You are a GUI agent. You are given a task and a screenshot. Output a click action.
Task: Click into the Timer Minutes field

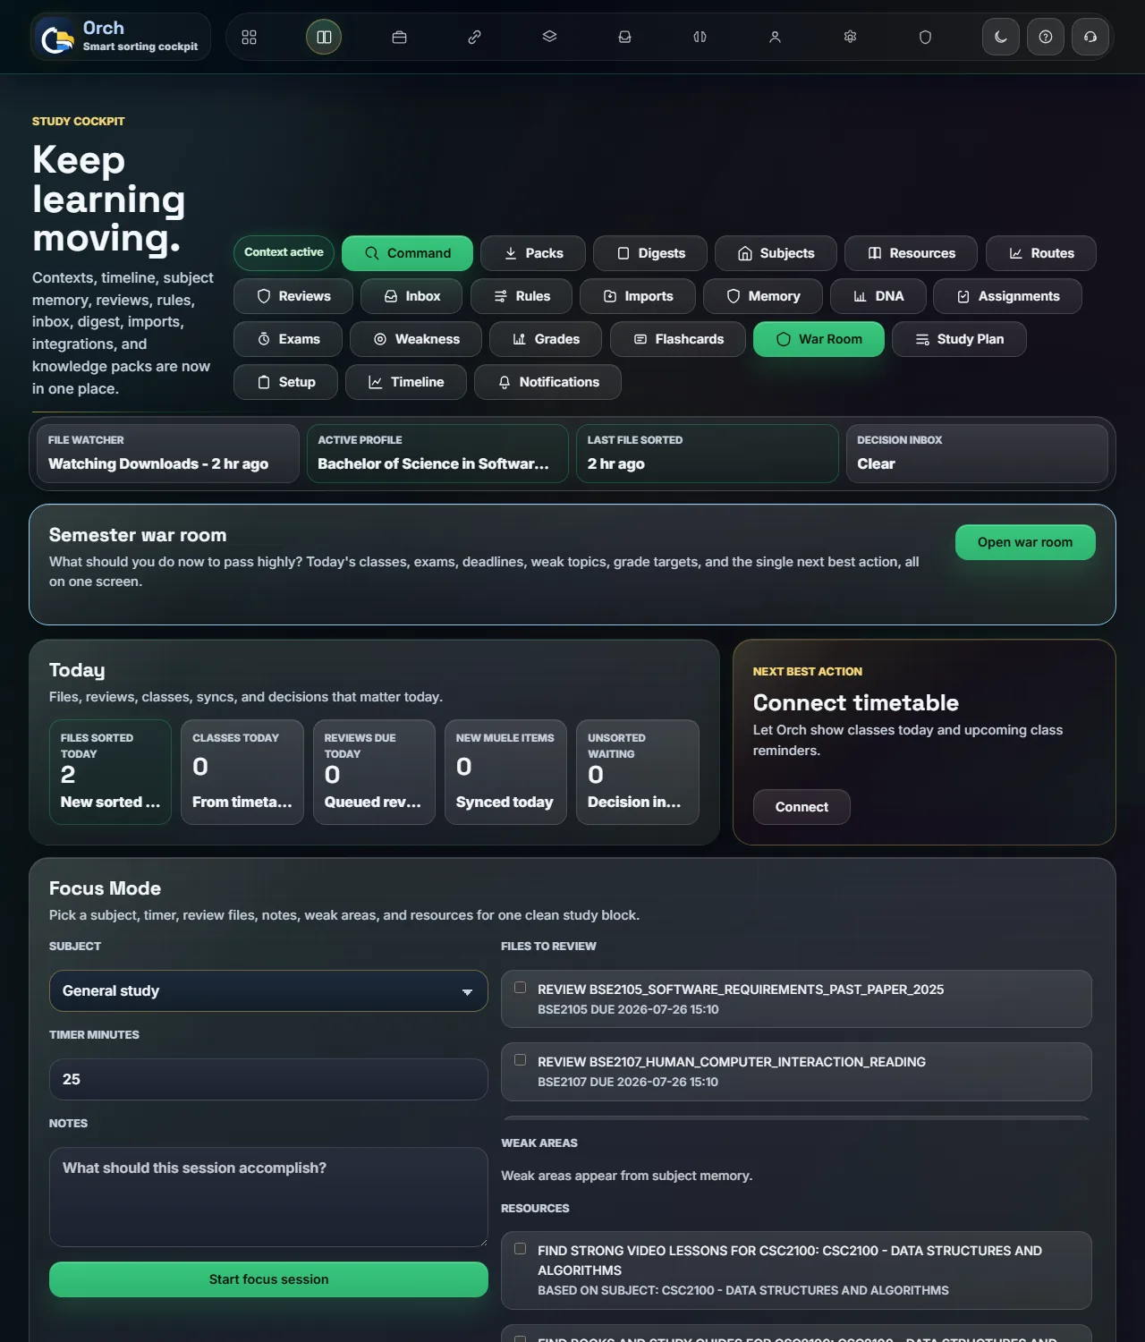pyautogui.click(x=268, y=1080)
